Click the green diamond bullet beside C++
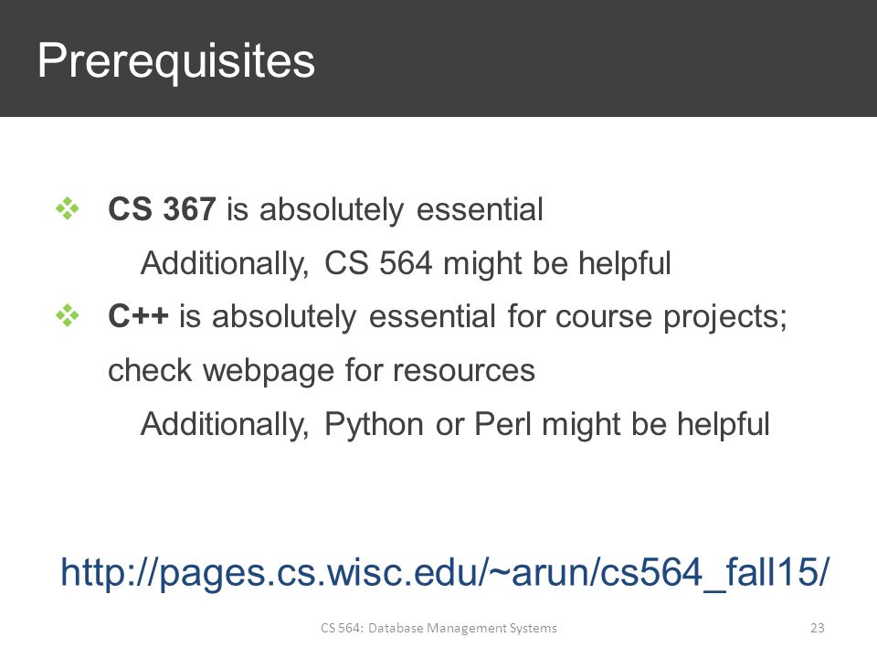Image resolution: width=877 pixels, height=658 pixels. (x=68, y=315)
